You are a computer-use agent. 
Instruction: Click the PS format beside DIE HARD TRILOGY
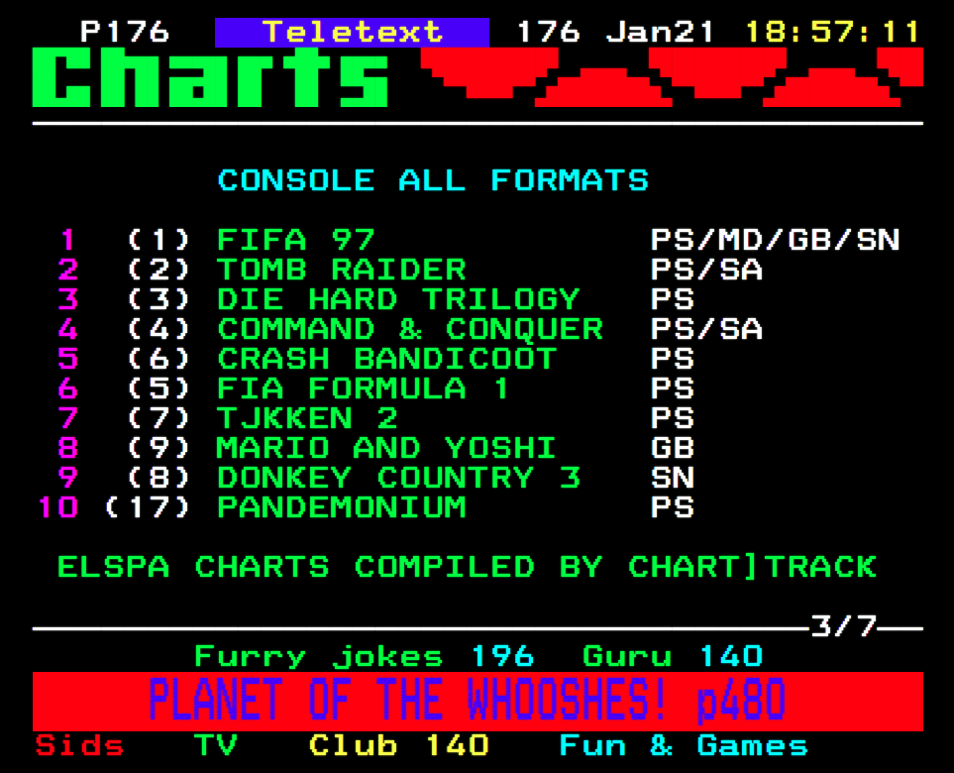point(673,299)
